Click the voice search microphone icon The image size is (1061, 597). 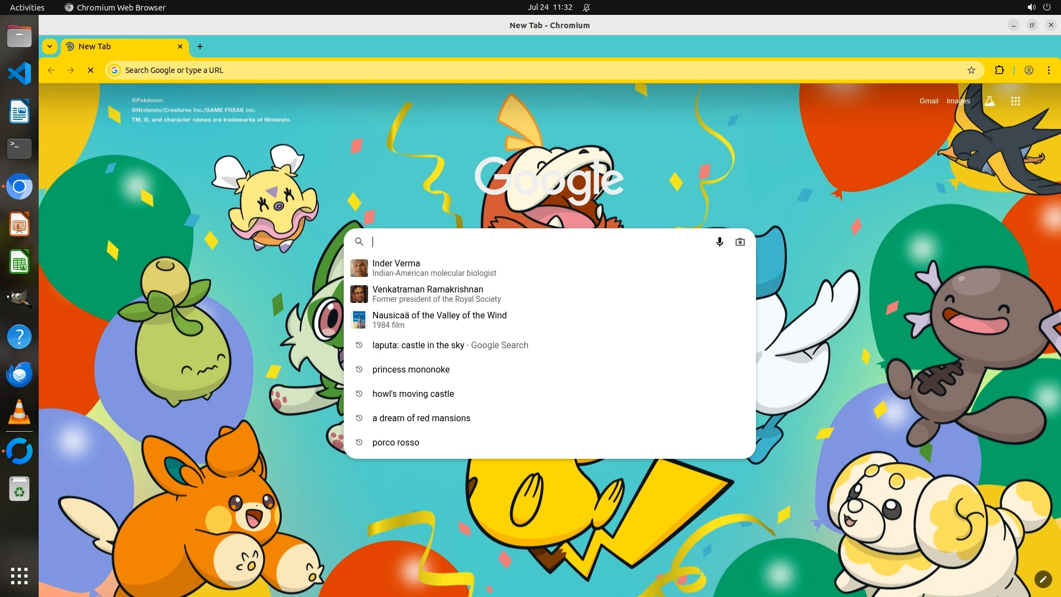tap(719, 242)
